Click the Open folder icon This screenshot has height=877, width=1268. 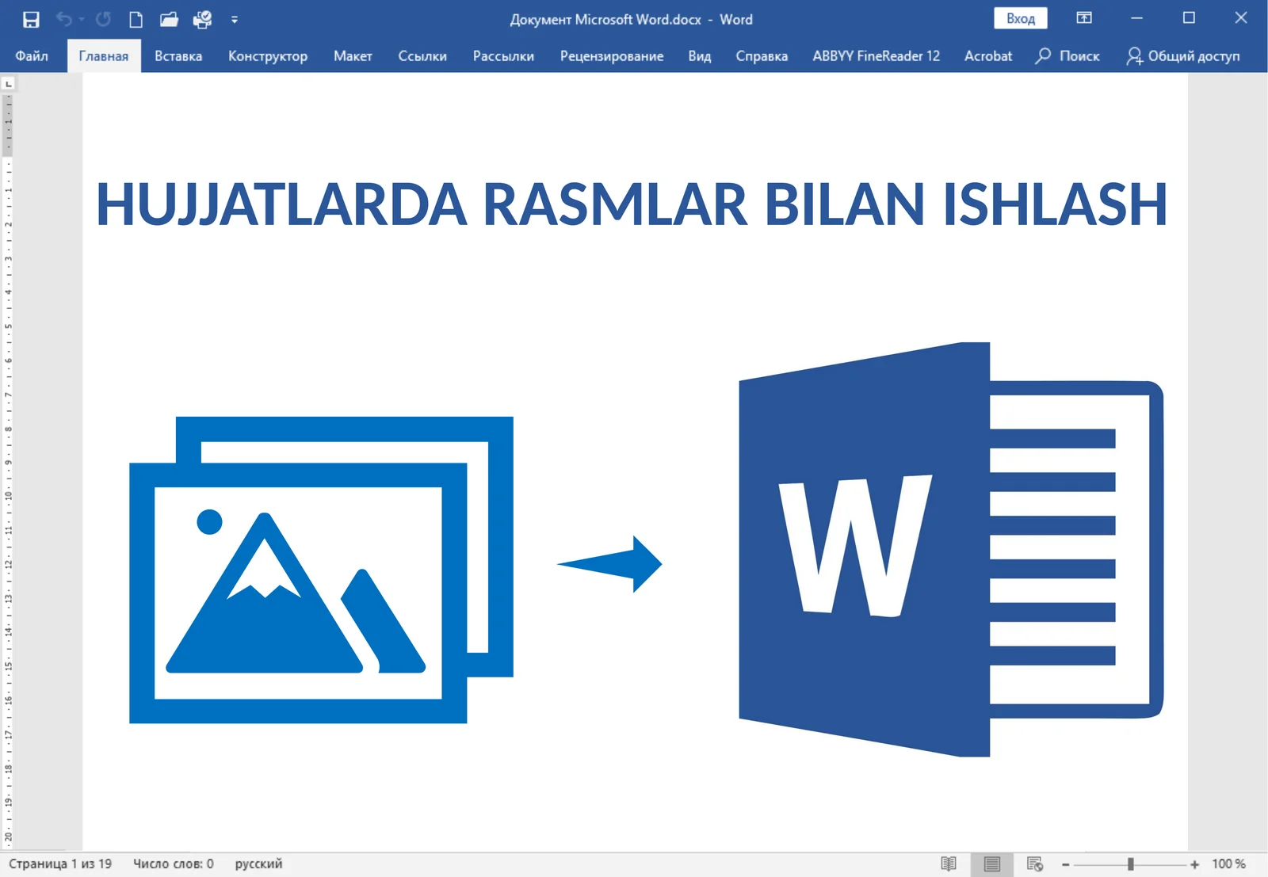pyautogui.click(x=169, y=20)
